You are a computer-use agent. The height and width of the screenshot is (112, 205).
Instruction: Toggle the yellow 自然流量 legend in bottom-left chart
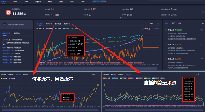pyautogui.click(x=4, y=78)
